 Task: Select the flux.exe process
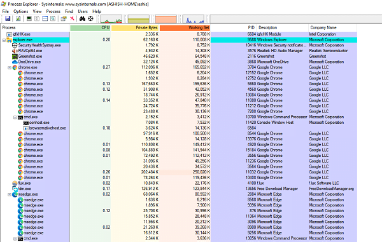(25, 183)
